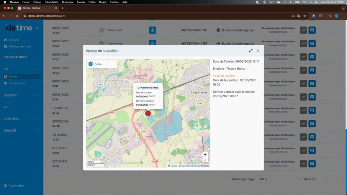Image resolution: width=347 pixels, height=195 pixels.
Task: Click the red position marker on map
Action: click(x=147, y=113)
